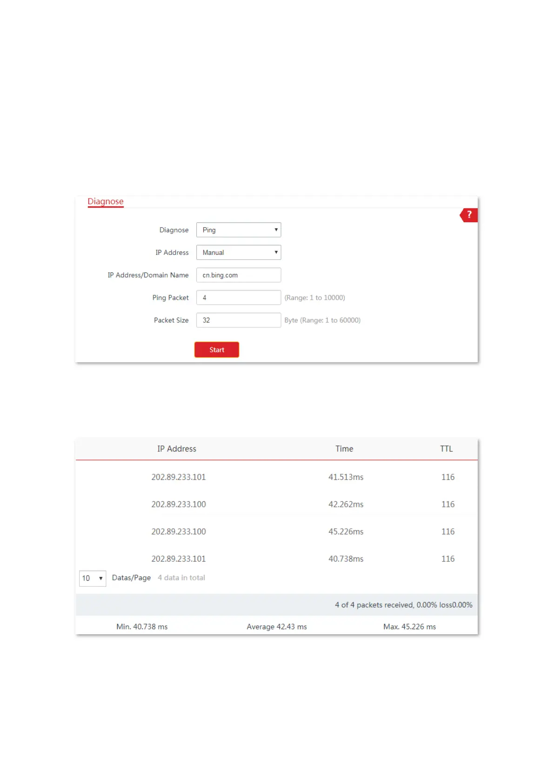This screenshot has height=783, width=554.
Task: Click the IP address in the 40.738ms row
Action: [x=179, y=559]
